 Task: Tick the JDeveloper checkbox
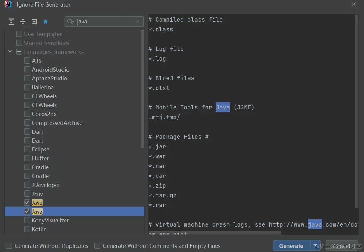[x=27, y=185]
